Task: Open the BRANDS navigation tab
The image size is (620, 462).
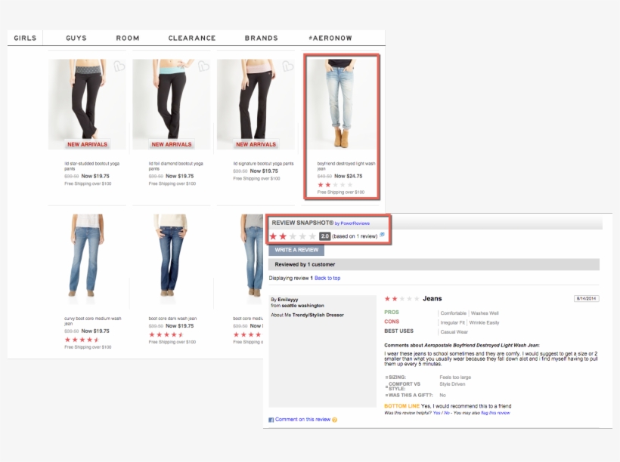Action: coord(261,38)
